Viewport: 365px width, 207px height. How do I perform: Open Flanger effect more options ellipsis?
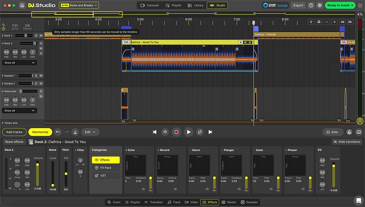coord(239,189)
